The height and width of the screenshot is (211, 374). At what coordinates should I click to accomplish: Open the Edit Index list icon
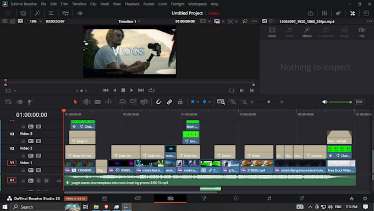[51, 13]
